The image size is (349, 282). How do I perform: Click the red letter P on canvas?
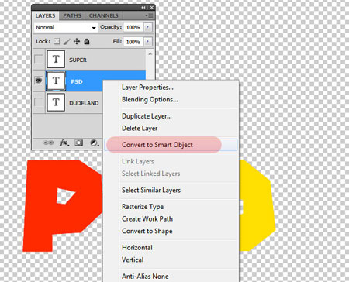pos(41,207)
